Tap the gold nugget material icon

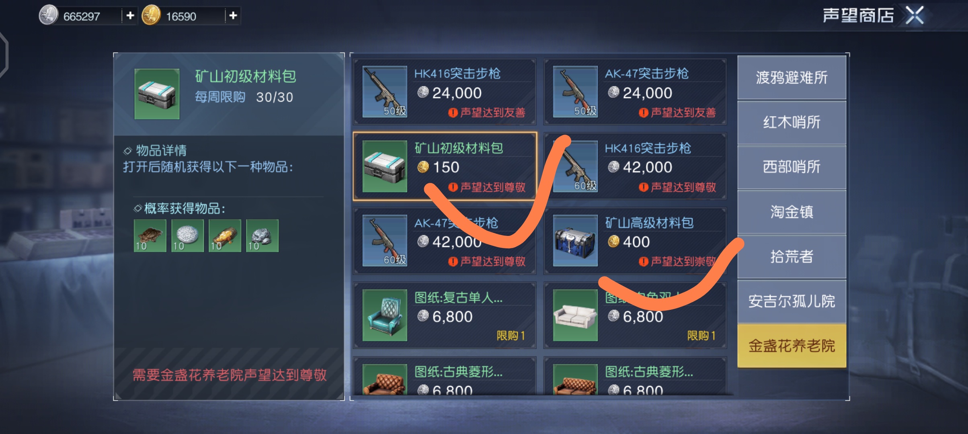(225, 236)
